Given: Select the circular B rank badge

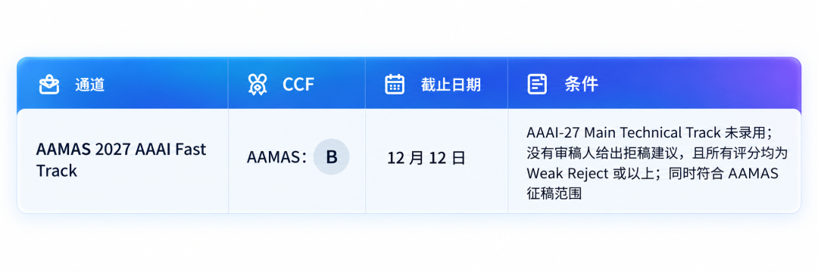Looking at the screenshot, I should (x=331, y=157).
